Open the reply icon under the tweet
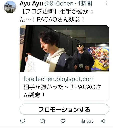The height and width of the screenshot is (128, 113). 23,121
